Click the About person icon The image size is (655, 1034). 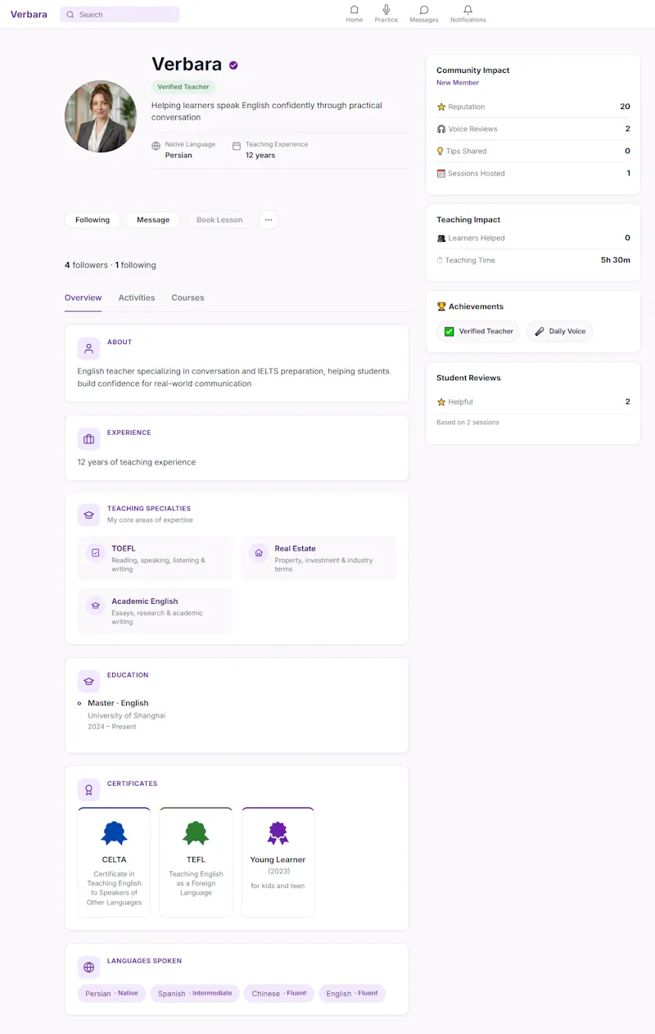[x=88, y=348]
